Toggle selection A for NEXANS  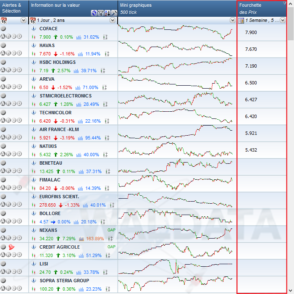click(3, 238)
